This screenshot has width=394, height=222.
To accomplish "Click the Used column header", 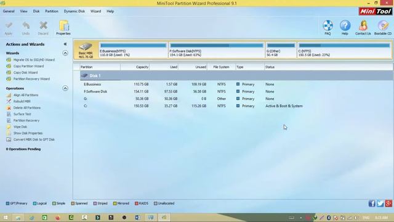I will (164, 67).
